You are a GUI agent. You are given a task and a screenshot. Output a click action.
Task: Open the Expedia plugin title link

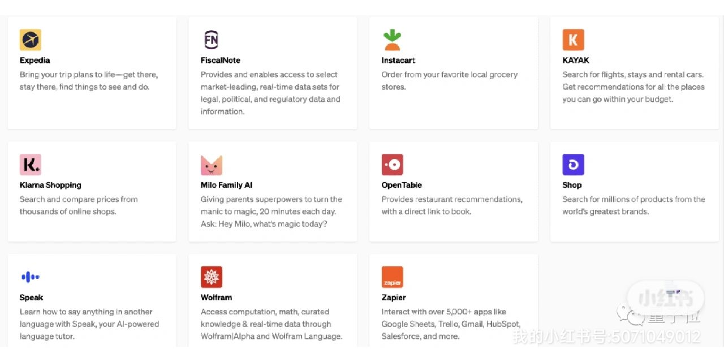click(x=35, y=61)
